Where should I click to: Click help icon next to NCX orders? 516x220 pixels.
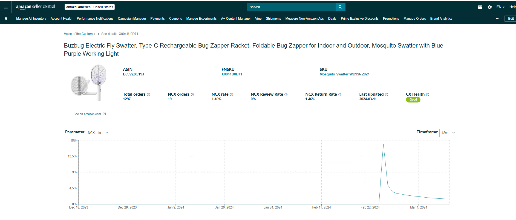coord(192,95)
